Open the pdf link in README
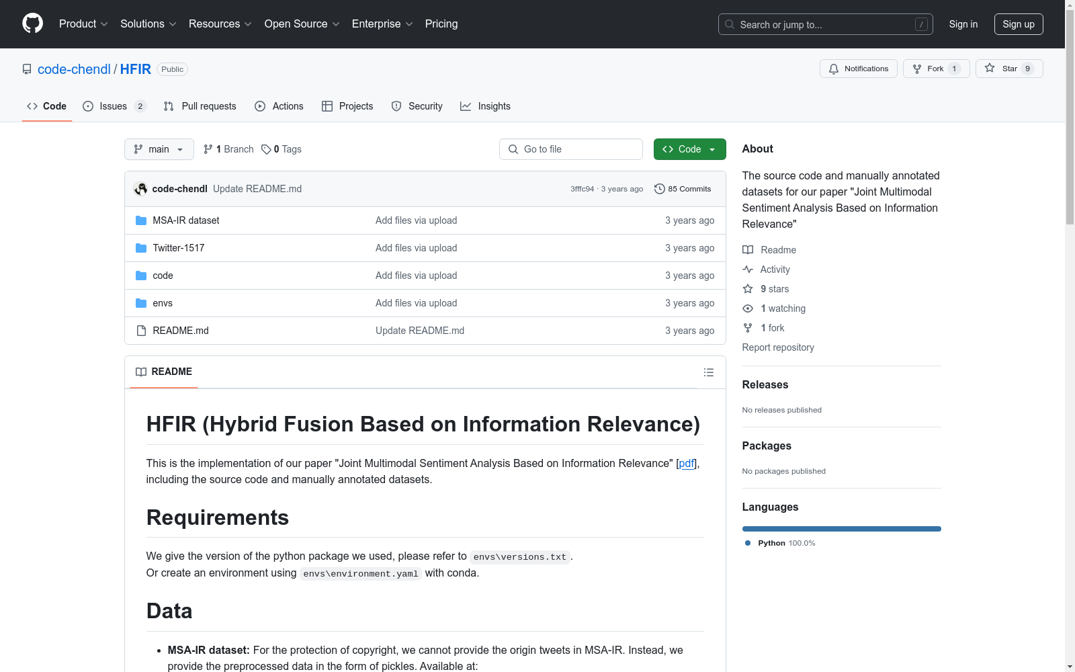This screenshot has width=1075, height=672. coord(687,463)
